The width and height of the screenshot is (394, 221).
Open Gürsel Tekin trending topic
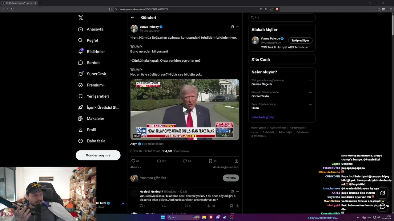(x=260, y=96)
